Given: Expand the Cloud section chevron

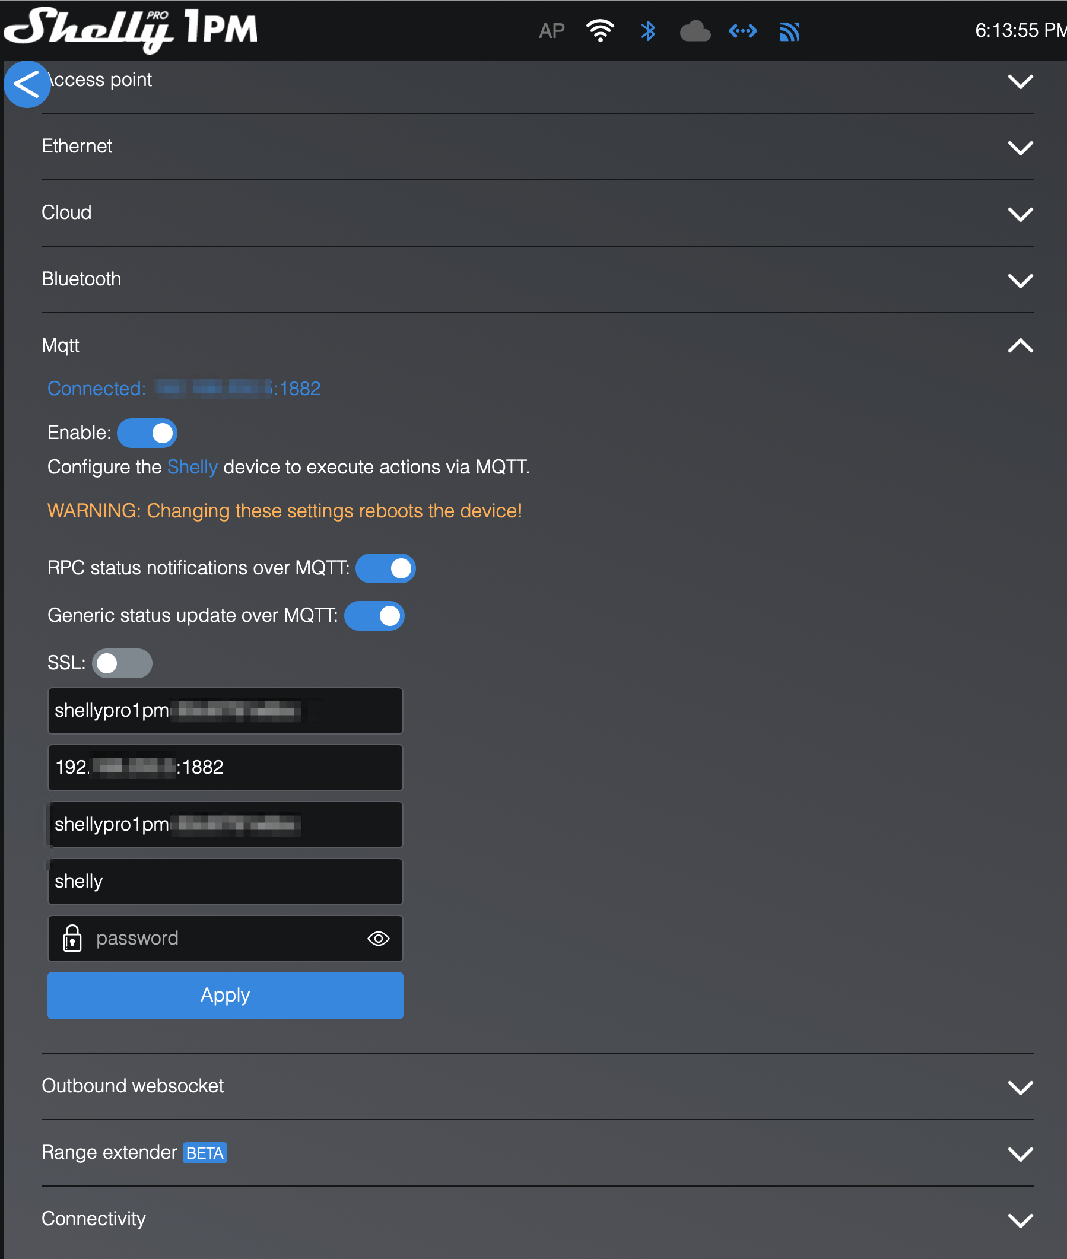Looking at the screenshot, I should [1021, 214].
